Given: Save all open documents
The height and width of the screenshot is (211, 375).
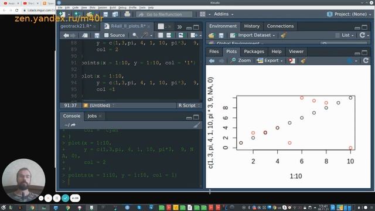Looking at the screenshot, I should click(115, 14).
